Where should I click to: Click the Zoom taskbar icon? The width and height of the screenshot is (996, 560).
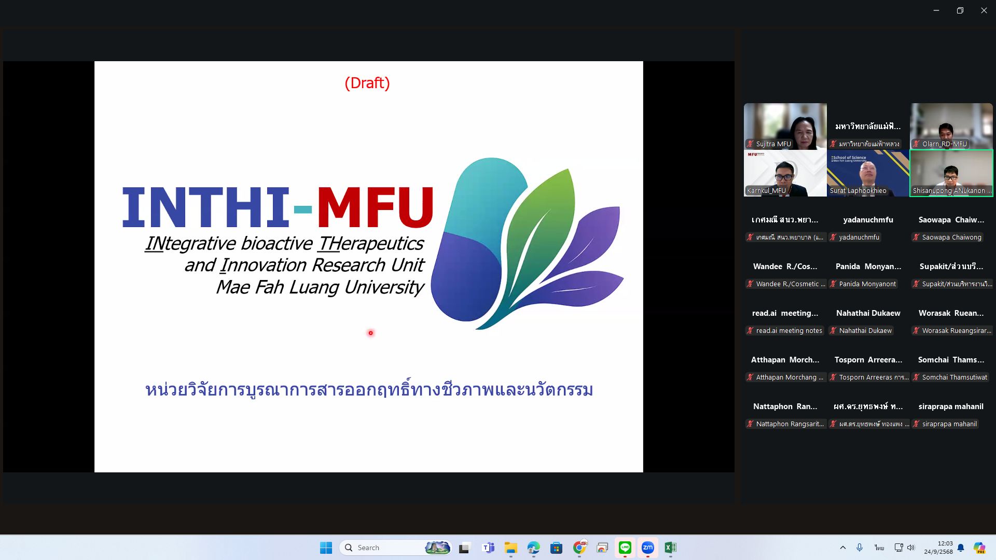(647, 548)
